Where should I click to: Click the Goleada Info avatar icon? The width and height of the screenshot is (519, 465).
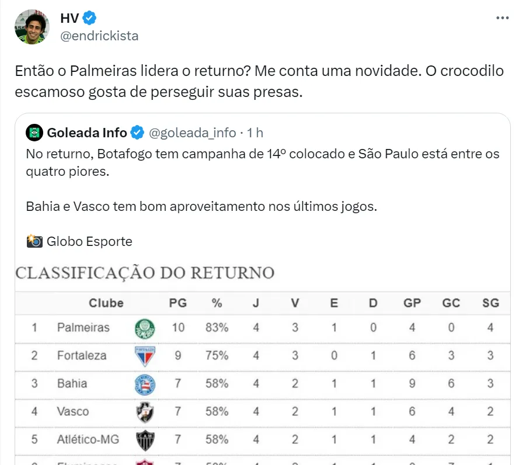click(35, 133)
